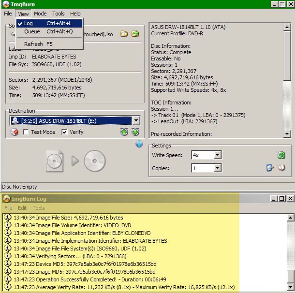This screenshot has height=293, width=295.
Task: Click the 'LeadOut (LBA: 2291367)' line
Action: (x=184, y=121)
